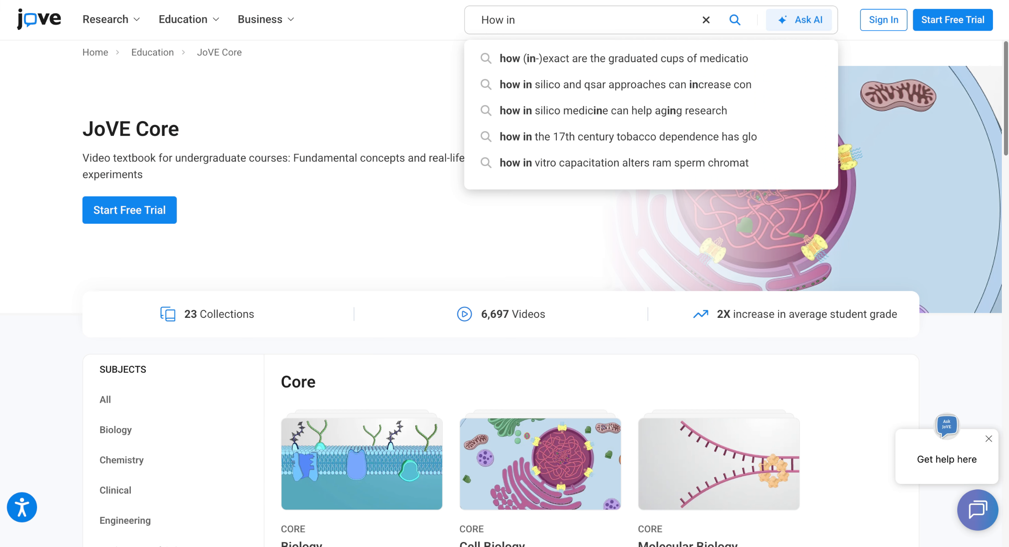
Task: Click JoVE Core breadcrumb
Action: [219, 52]
